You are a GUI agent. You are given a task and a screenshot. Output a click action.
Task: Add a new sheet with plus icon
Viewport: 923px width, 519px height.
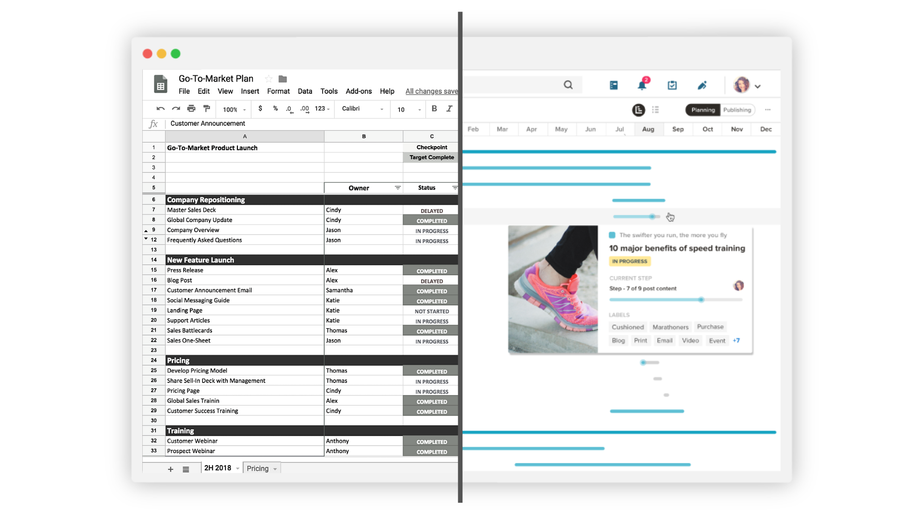[x=171, y=469]
